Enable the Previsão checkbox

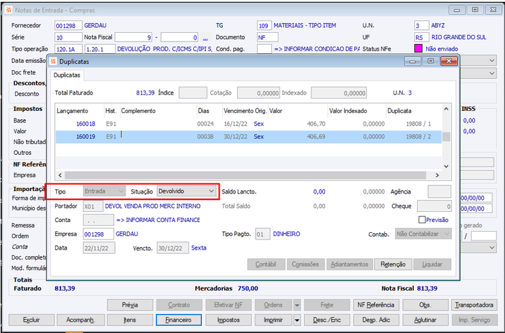pos(422,219)
